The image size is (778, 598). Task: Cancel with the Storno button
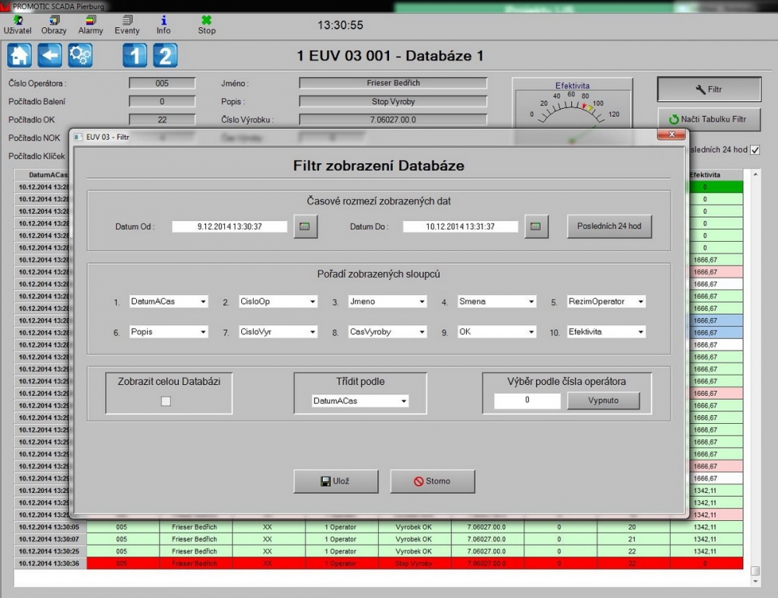click(432, 481)
